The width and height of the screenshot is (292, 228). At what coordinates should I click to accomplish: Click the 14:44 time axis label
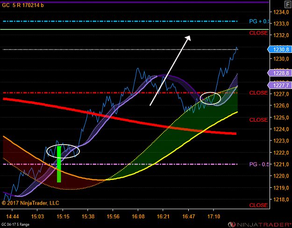tap(13, 217)
